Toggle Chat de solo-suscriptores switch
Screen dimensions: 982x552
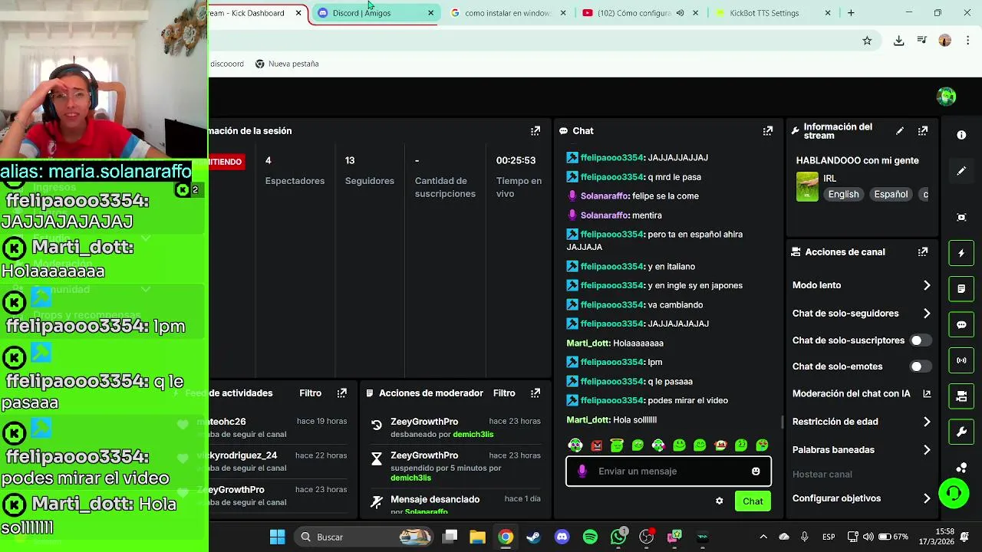pyautogui.click(x=921, y=340)
